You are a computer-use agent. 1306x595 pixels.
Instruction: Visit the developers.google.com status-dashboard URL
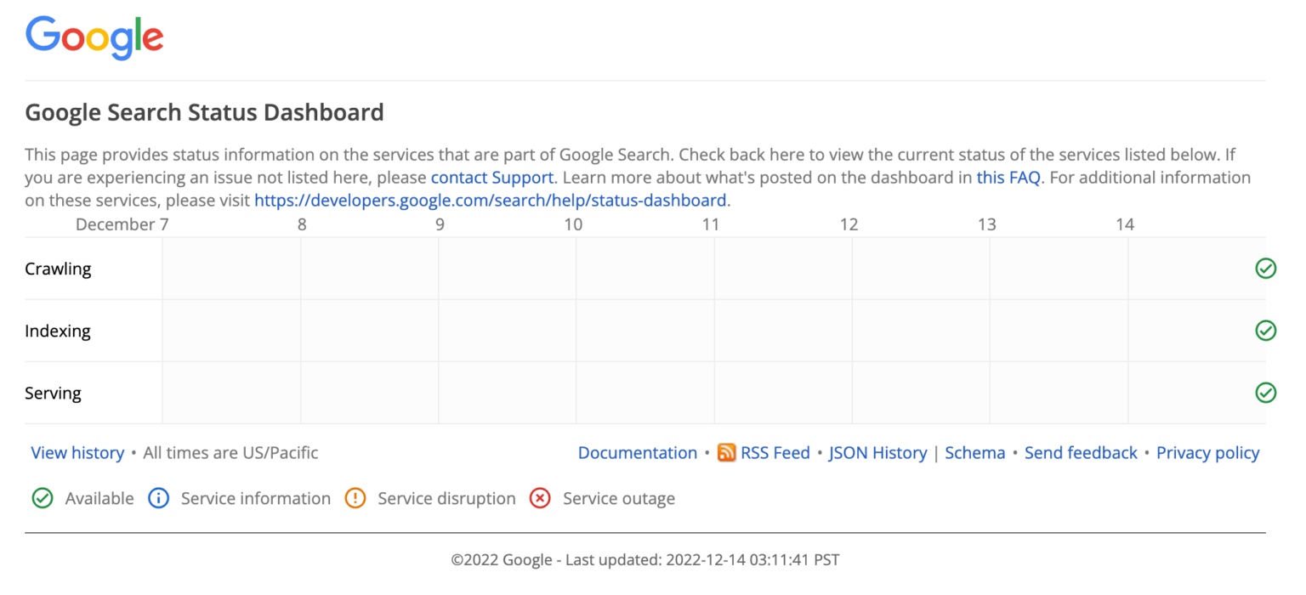(x=491, y=201)
